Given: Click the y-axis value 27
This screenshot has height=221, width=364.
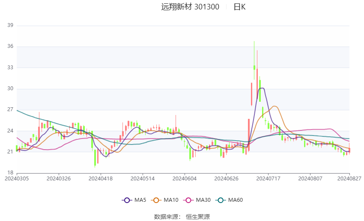Looking at the screenshot, I should click(10, 109).
